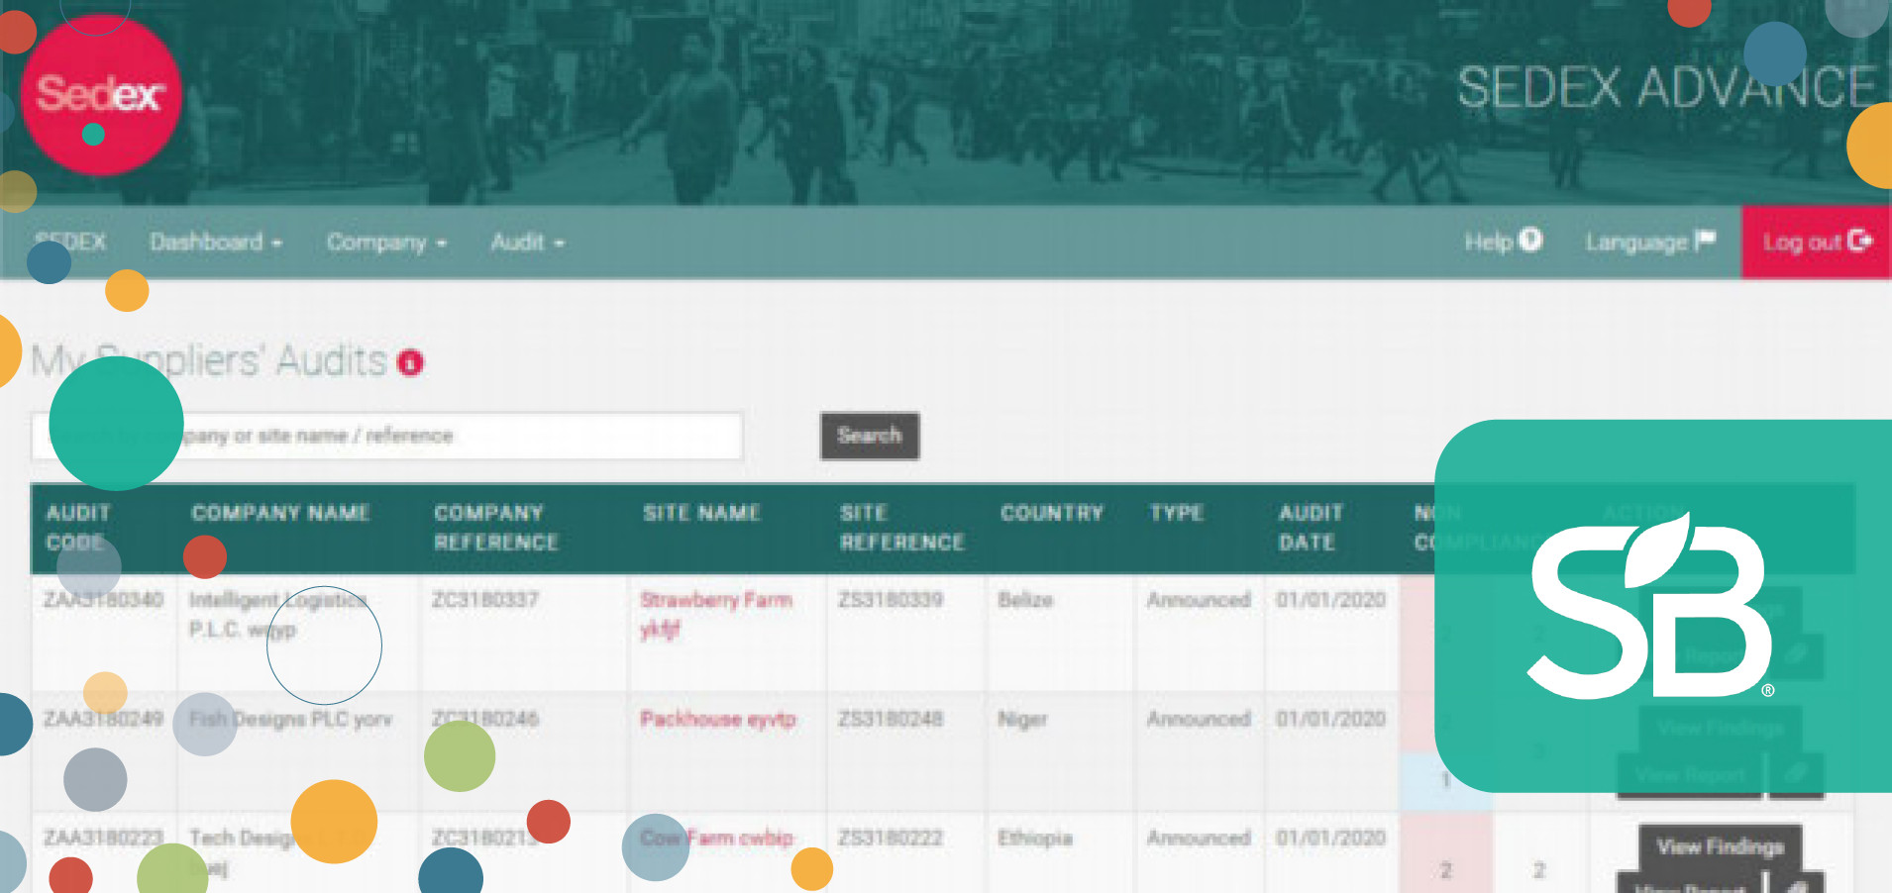The image size is (1892, 893).
Task: Click the log out arrow icon
Action: 1861,241
